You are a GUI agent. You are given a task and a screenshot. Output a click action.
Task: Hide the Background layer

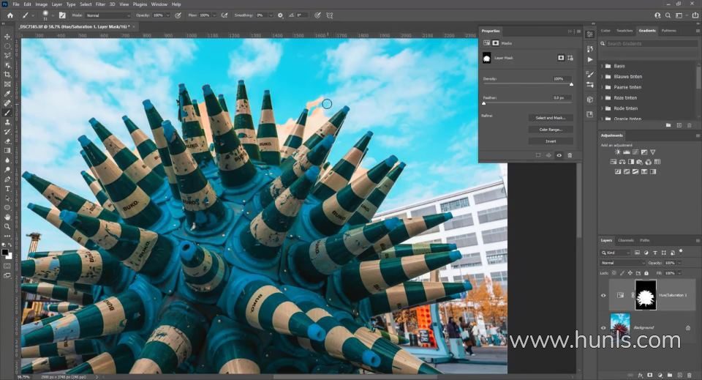tap(603, 327)
